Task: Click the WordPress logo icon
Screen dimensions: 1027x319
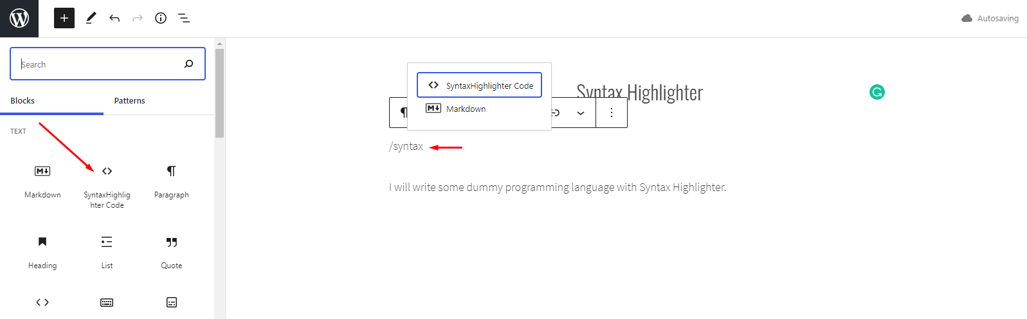Action: (19, 18)
